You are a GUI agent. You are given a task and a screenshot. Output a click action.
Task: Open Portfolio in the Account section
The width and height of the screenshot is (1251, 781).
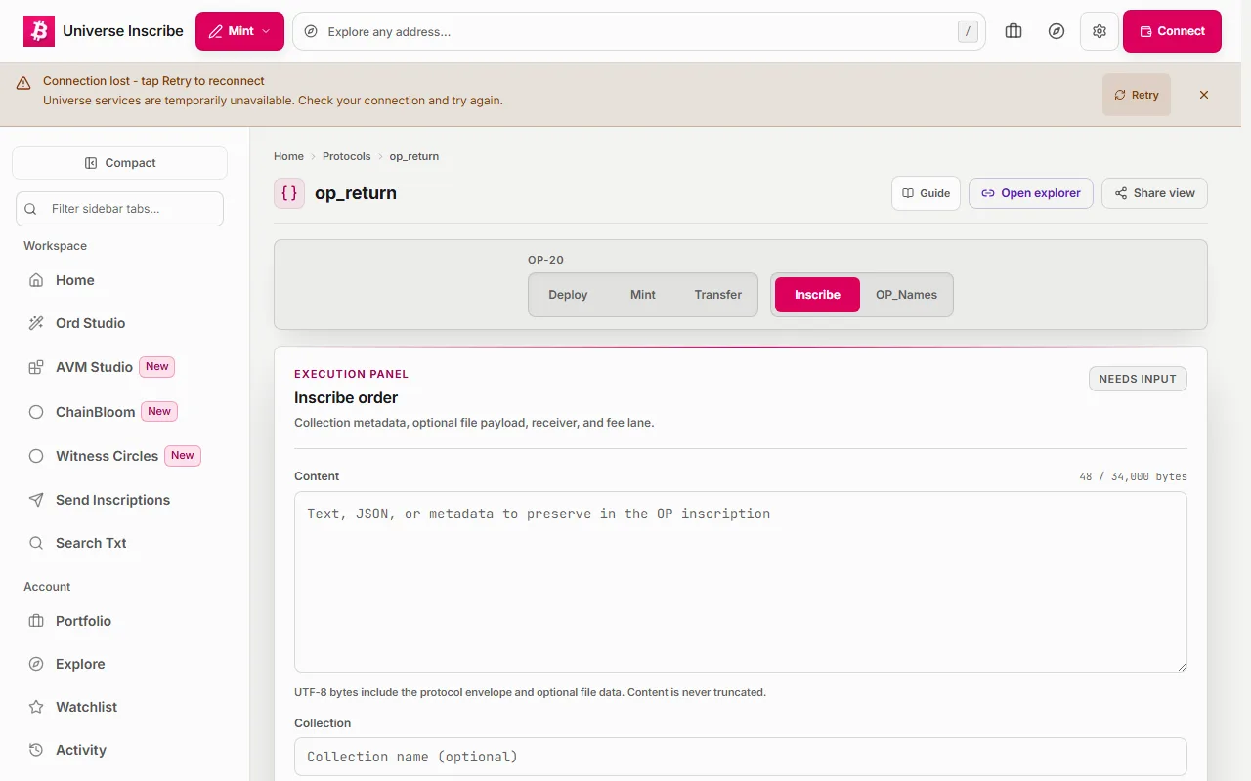click(x=119, y=621)
